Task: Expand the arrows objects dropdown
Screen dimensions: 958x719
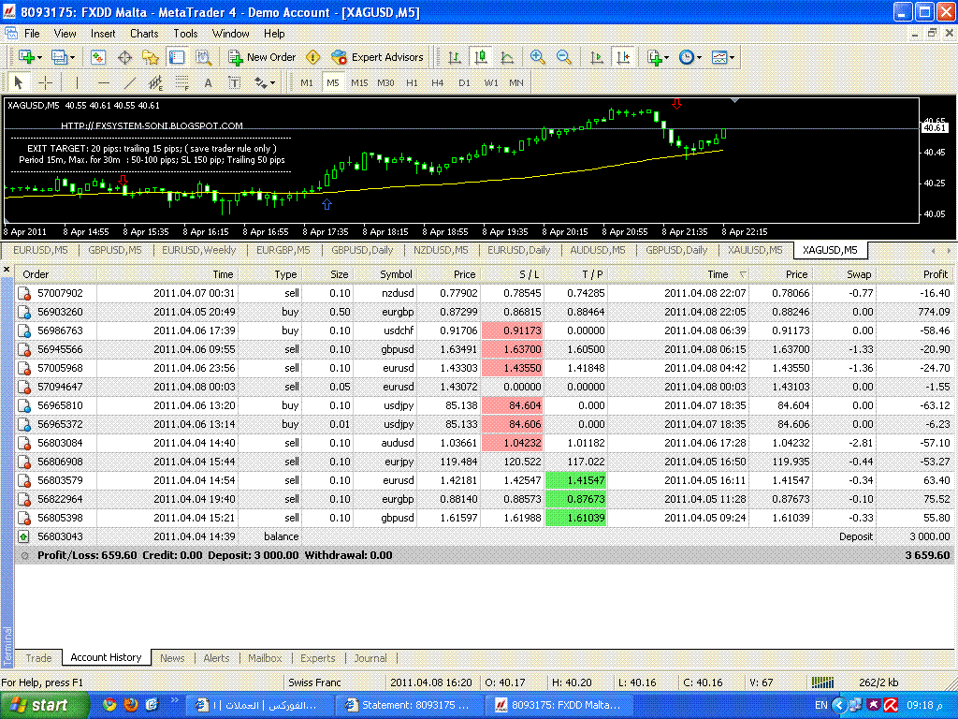Action: click(265, 82)
